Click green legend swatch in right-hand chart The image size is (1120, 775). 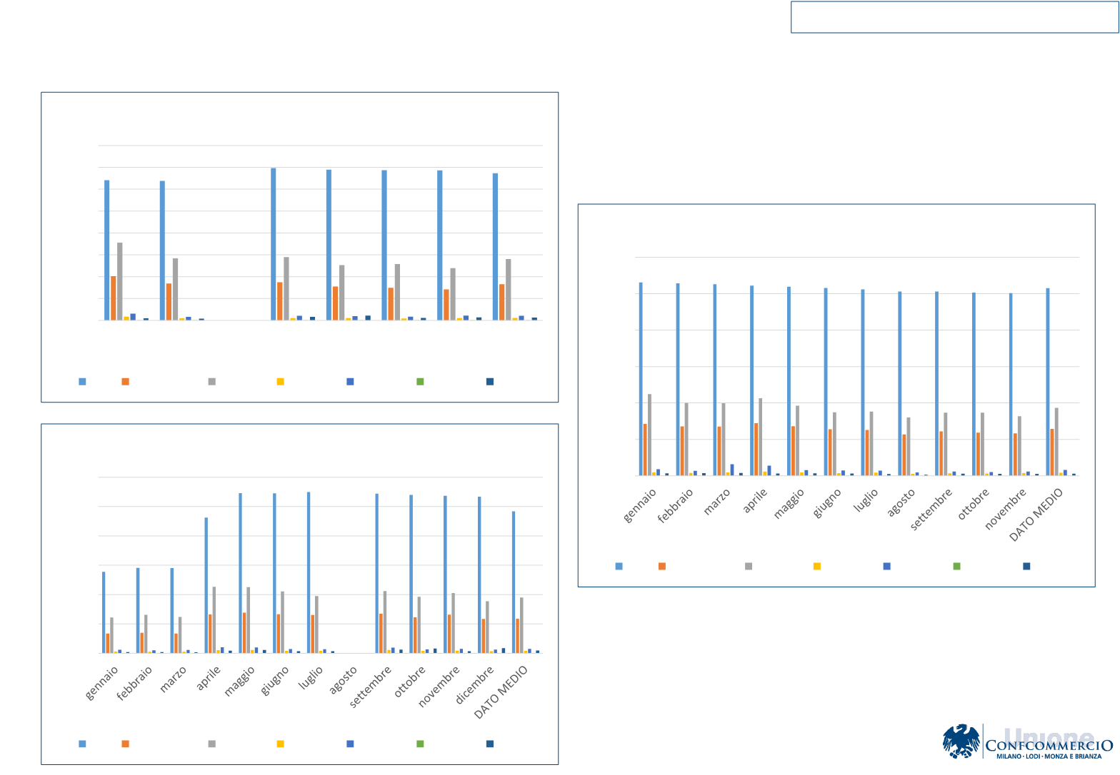(x=957, y=566)
